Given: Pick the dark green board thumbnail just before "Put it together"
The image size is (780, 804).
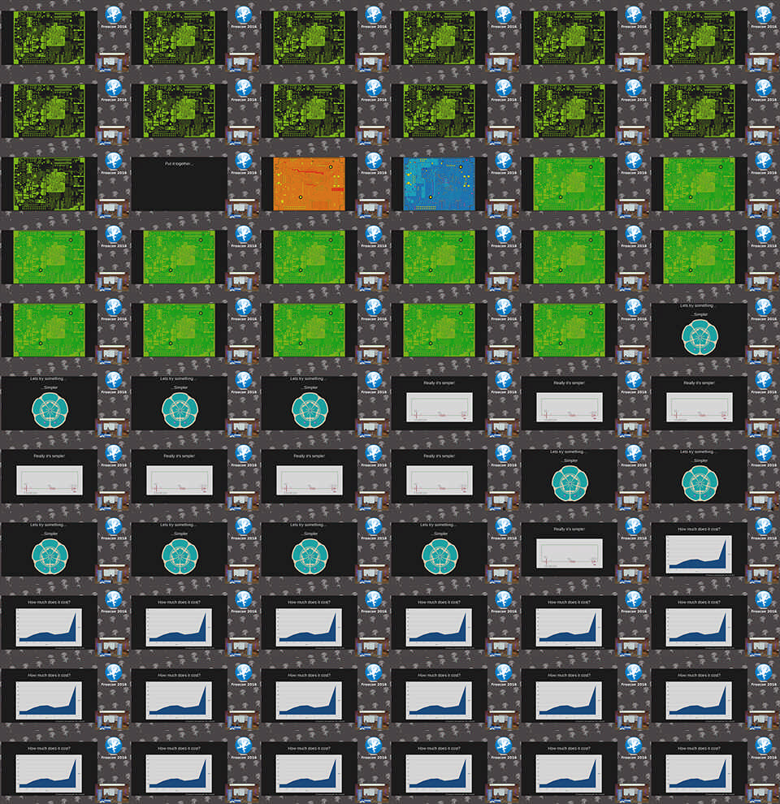Looking at the screenshot, I should pos(50,184).
